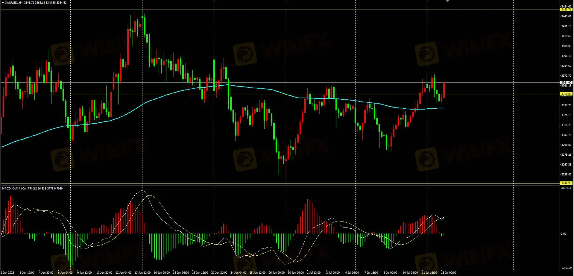Click the 28.8493 indicator scale value
Image resolution: width=574 pixels, height=276 pixels.
566,188
